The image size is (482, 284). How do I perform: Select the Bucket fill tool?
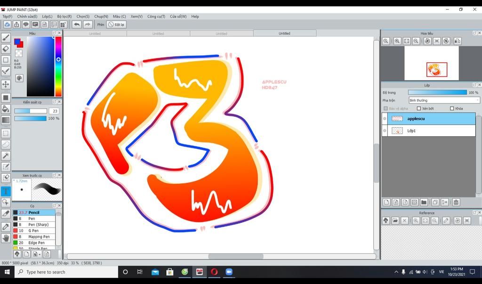click(x=6, y=109)
